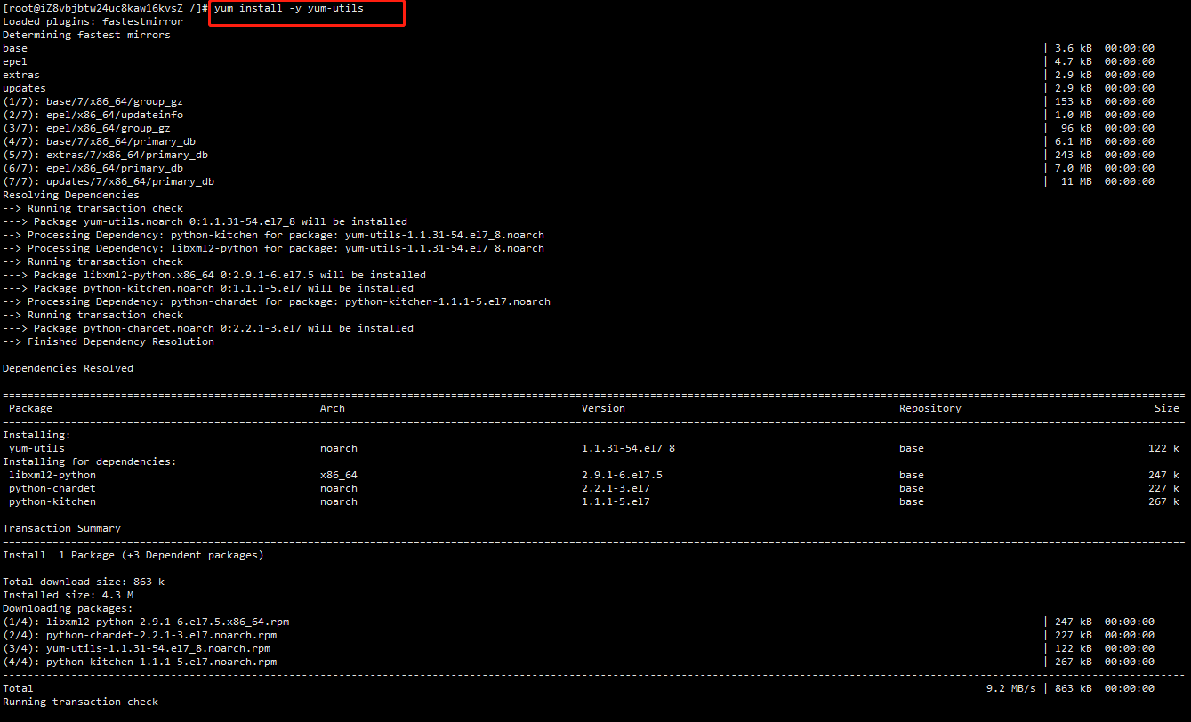
Task: Click the 'Downloading packages:' line
Action: [68, 608]
